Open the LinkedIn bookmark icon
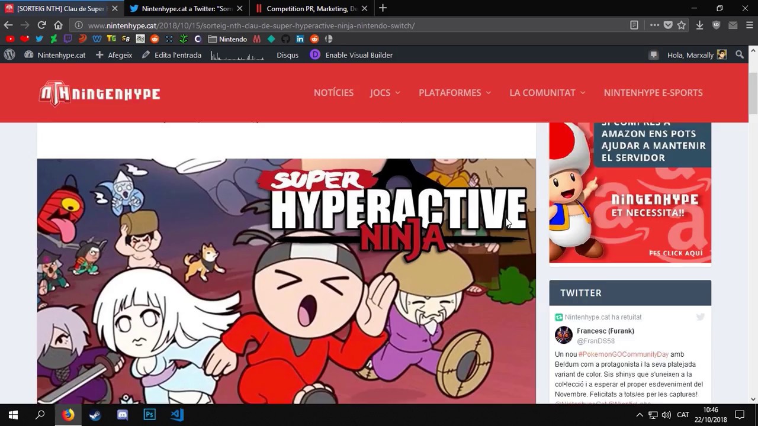Image resolution: width=758 pixels, height=426 pixels. [x=300, y=39]
